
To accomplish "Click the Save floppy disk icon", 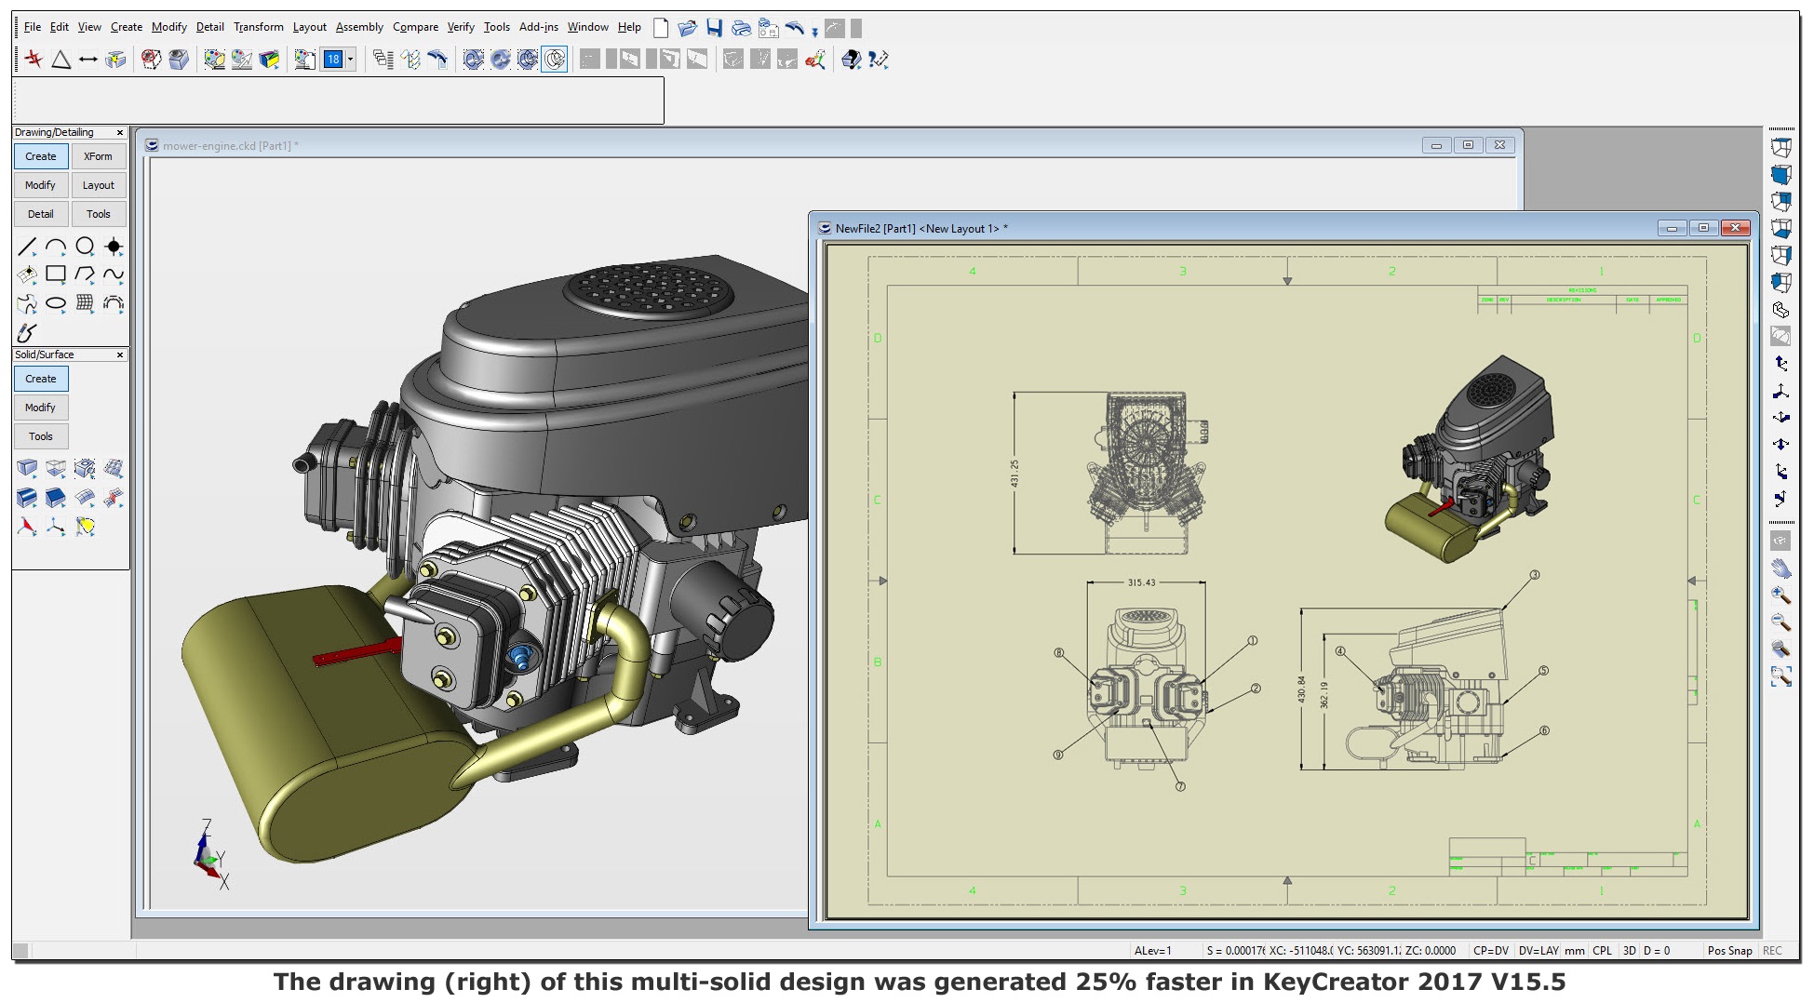I will pos(714,28).
